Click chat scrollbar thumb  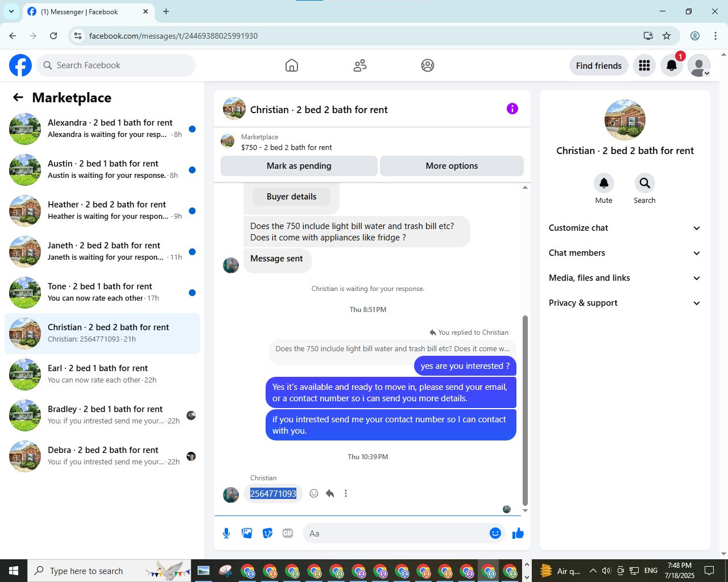coord(525,410)
